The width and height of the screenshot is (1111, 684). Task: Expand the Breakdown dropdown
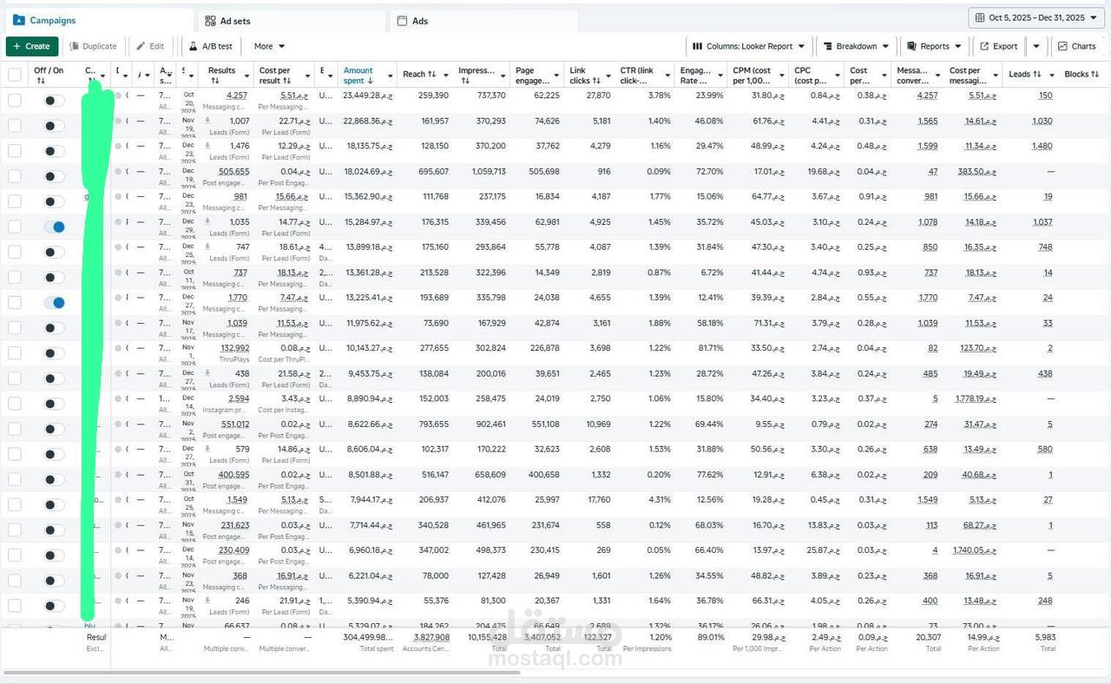tap(857, 46)
